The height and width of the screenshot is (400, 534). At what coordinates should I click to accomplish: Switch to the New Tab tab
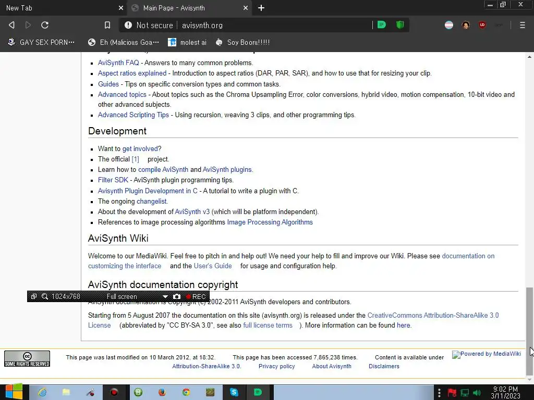(63, 8)
